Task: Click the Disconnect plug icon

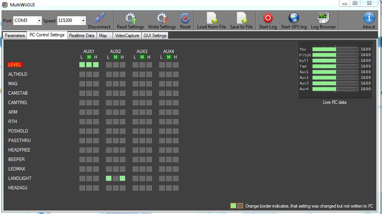Action: [99, 18]
